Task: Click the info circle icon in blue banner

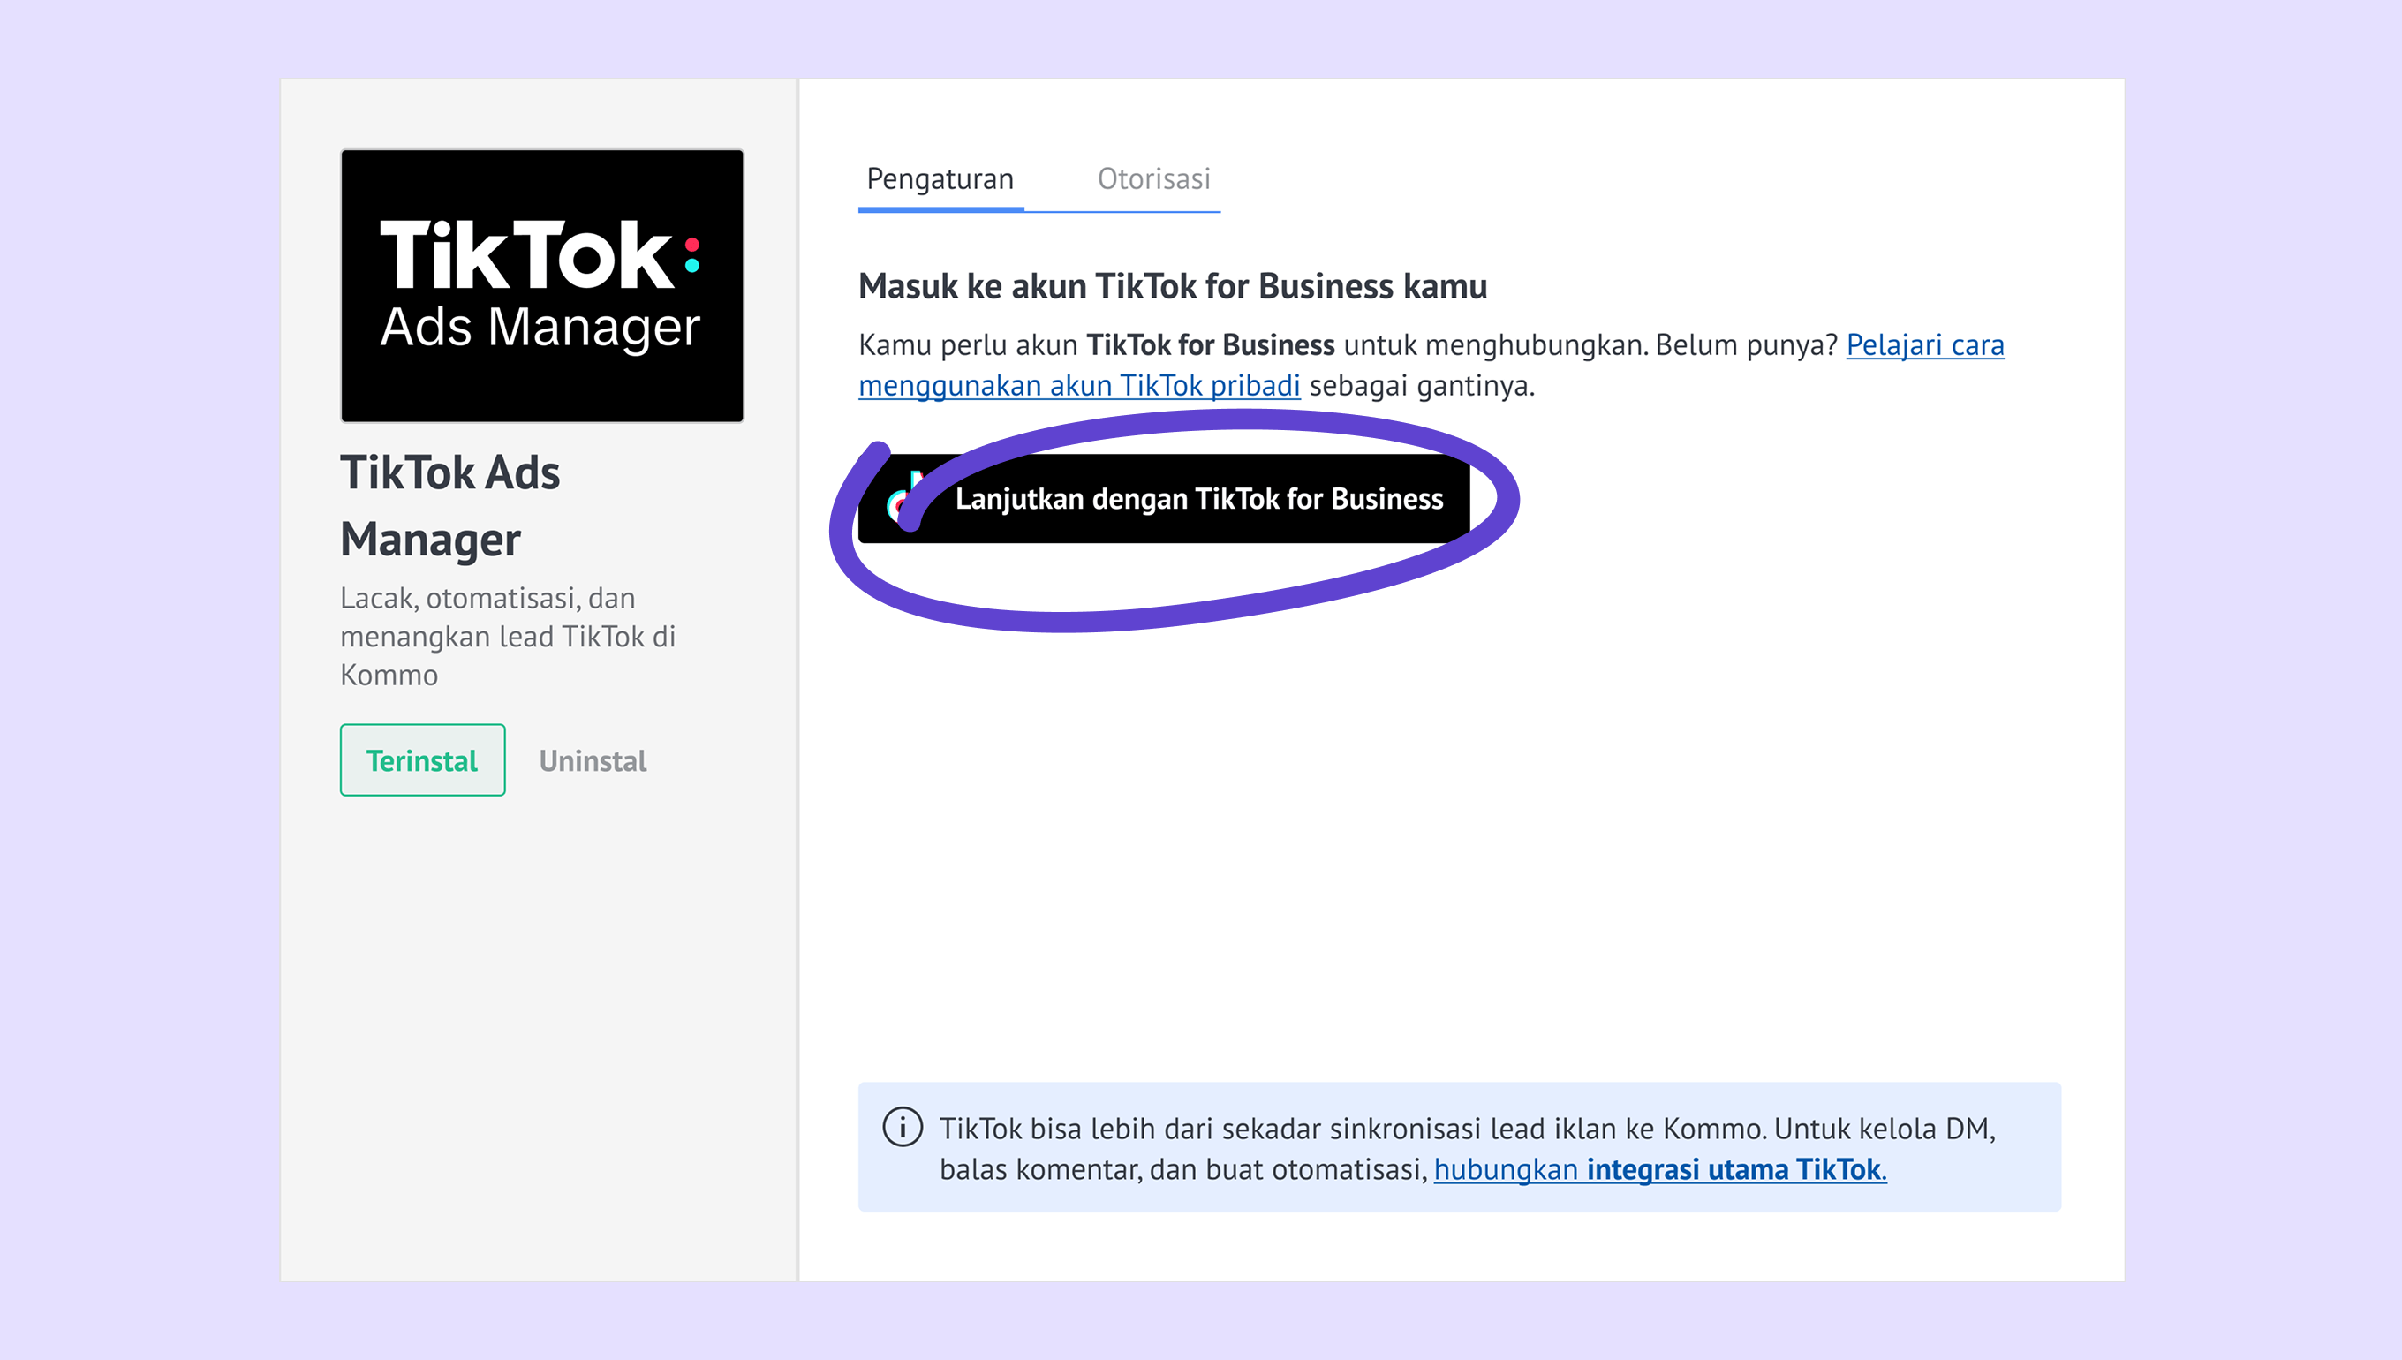Action: coord(903,1128)
